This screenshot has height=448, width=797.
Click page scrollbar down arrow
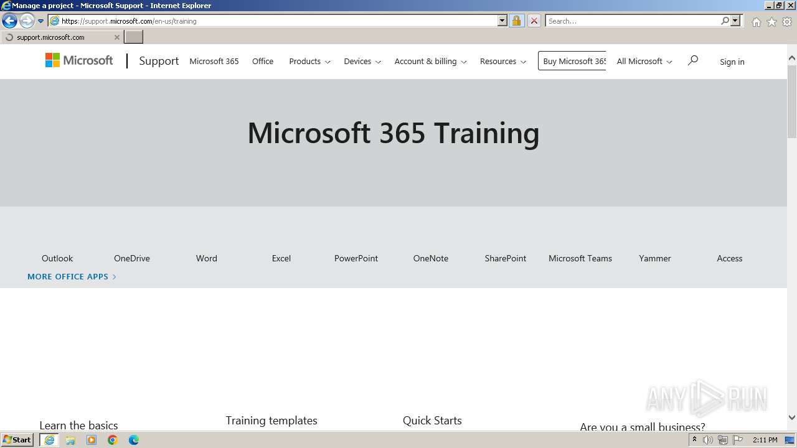(x=792, y=418)
